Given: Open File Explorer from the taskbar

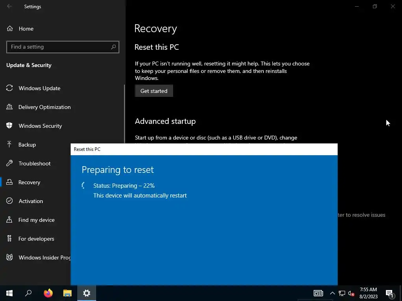Looking at the screenshot, I should (x=68, y=293).
